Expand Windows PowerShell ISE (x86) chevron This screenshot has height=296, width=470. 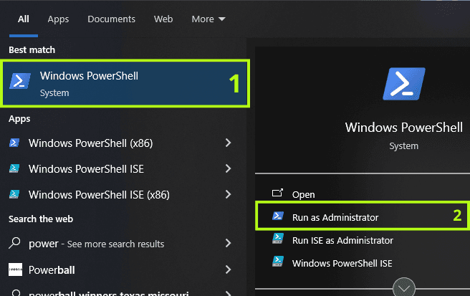tap(228, 194)
